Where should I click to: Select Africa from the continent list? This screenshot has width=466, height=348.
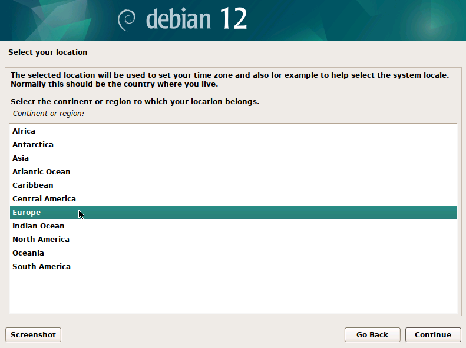click(x=24, y=131)
